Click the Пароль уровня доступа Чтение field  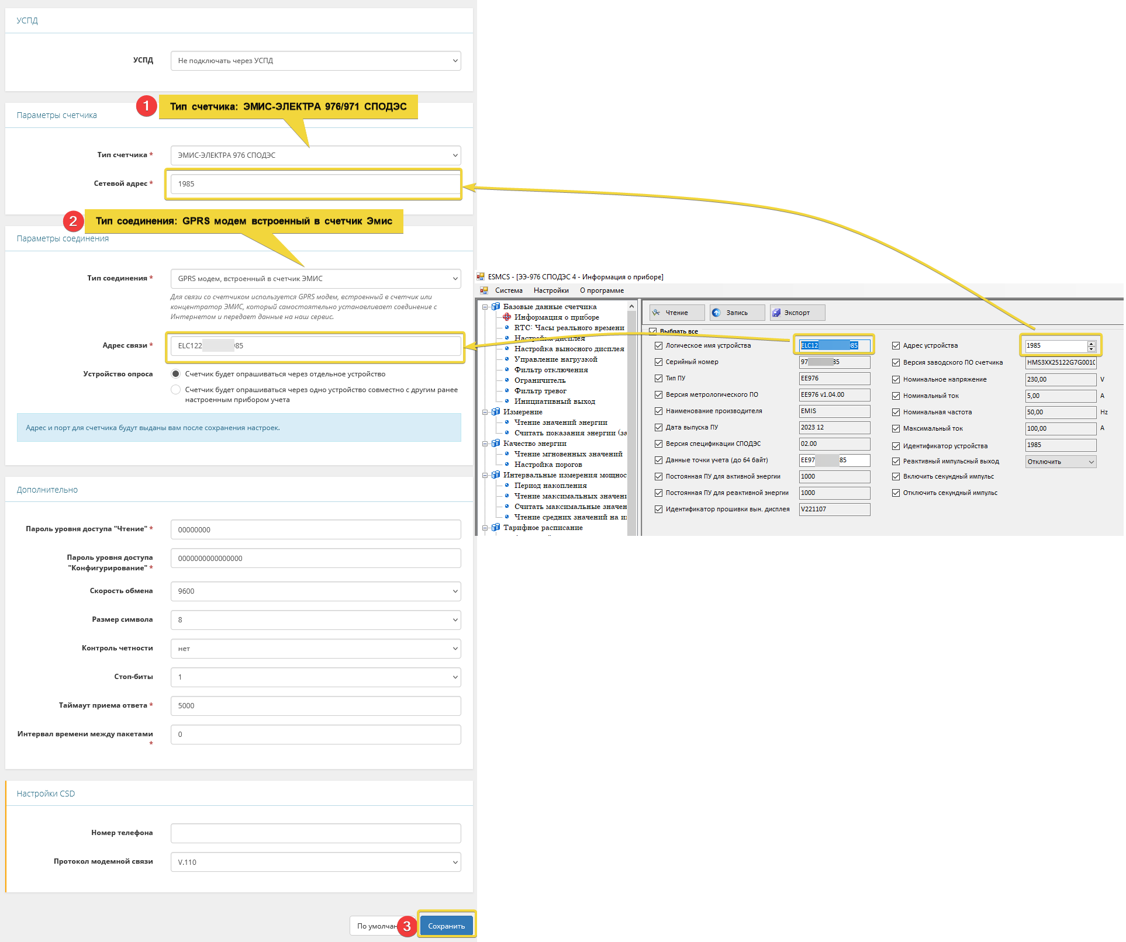coord(316,530)
